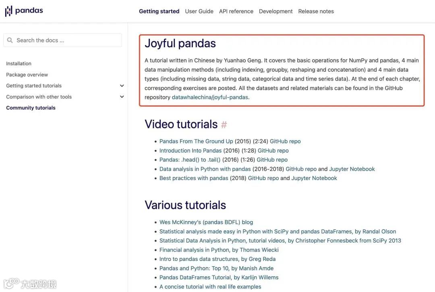Open Jupyter Notebook for Data analysis in Python
The width and height of the screenshot is (435, 292).
352,169
